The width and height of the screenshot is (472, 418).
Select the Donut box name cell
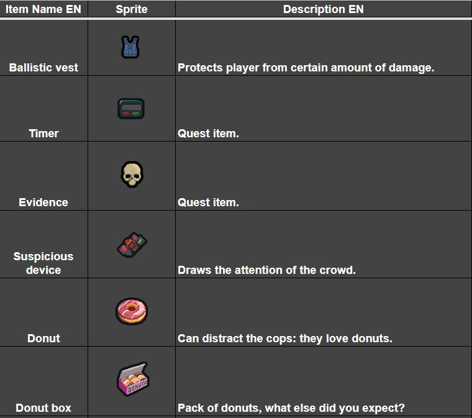point(43,408)
